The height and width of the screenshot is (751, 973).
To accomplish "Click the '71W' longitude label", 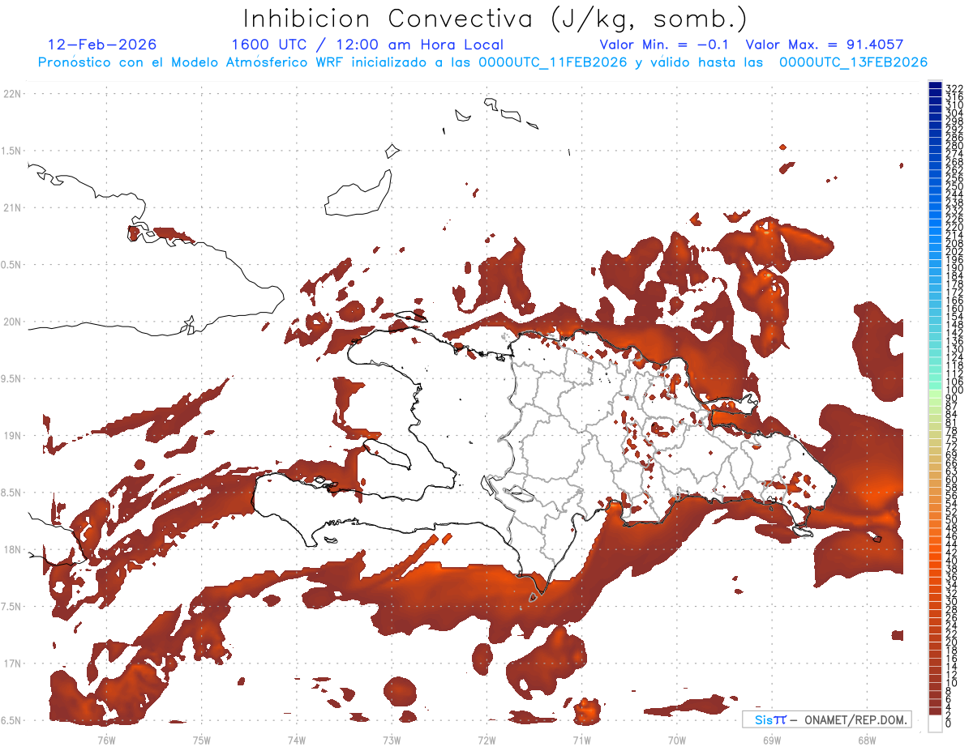I will pos(581,740).
